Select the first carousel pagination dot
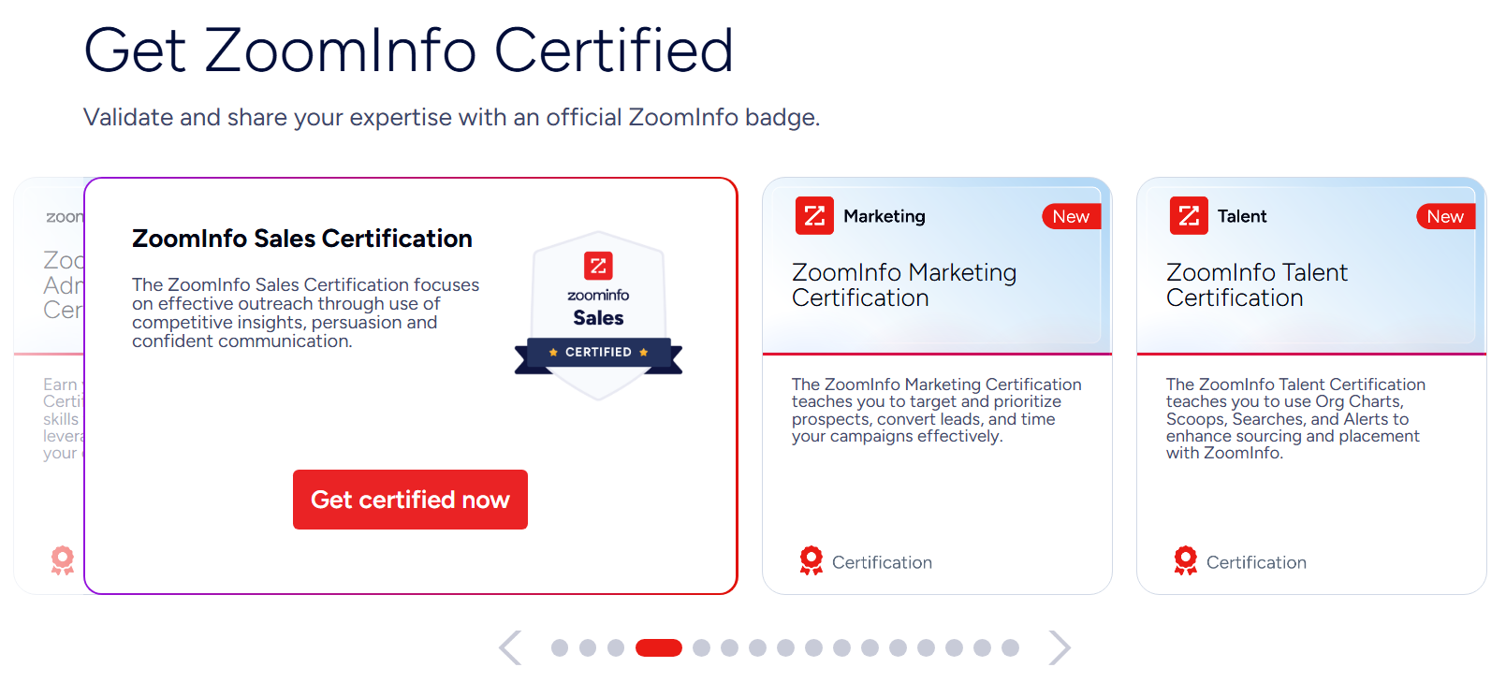 [x=560, y=647]
